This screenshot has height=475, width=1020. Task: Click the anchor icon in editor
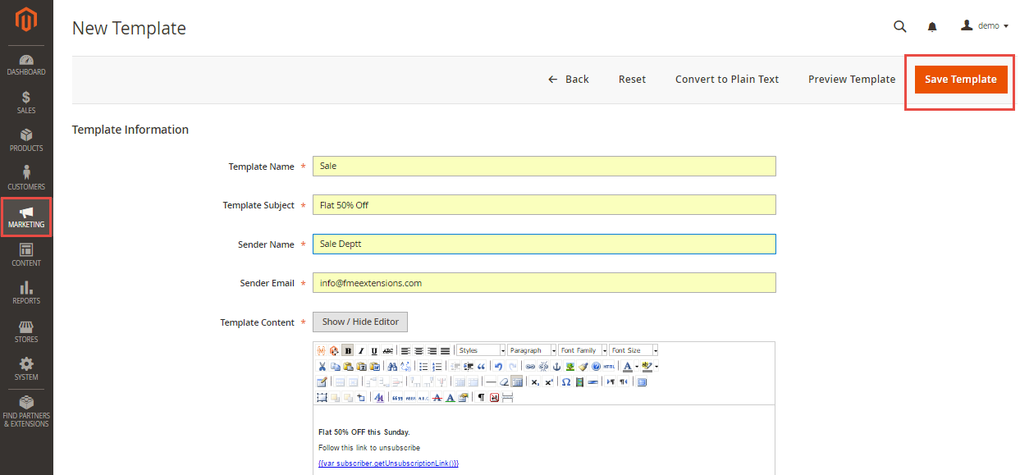click(x=556, y=367)
